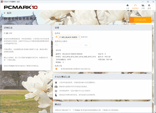Click the 盘信息 heading

[58, 50]
